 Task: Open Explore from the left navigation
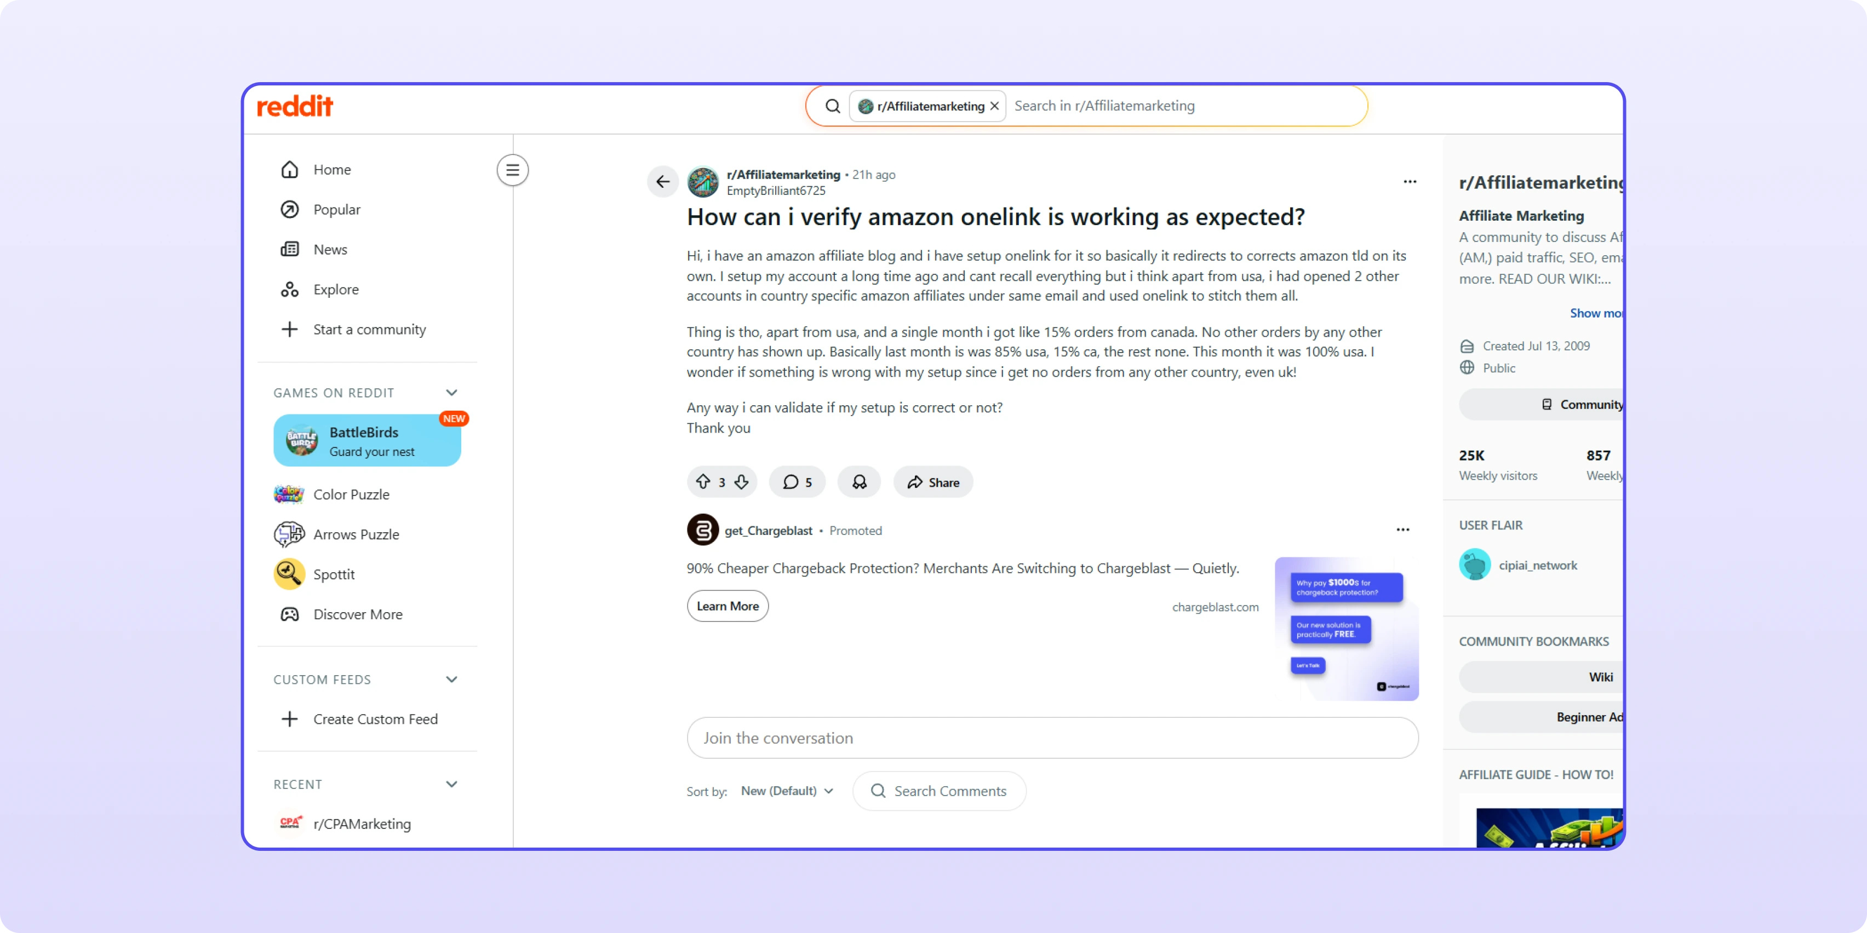click(x=336, y=289)
